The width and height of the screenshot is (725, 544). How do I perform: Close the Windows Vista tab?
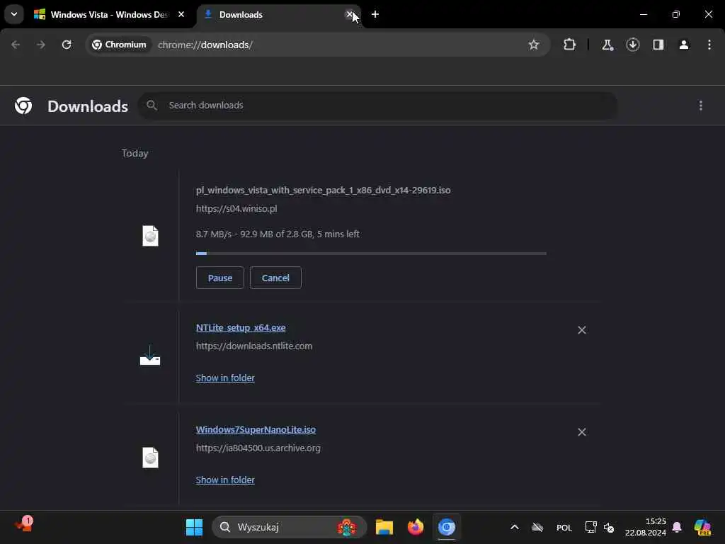click(181, 14)
